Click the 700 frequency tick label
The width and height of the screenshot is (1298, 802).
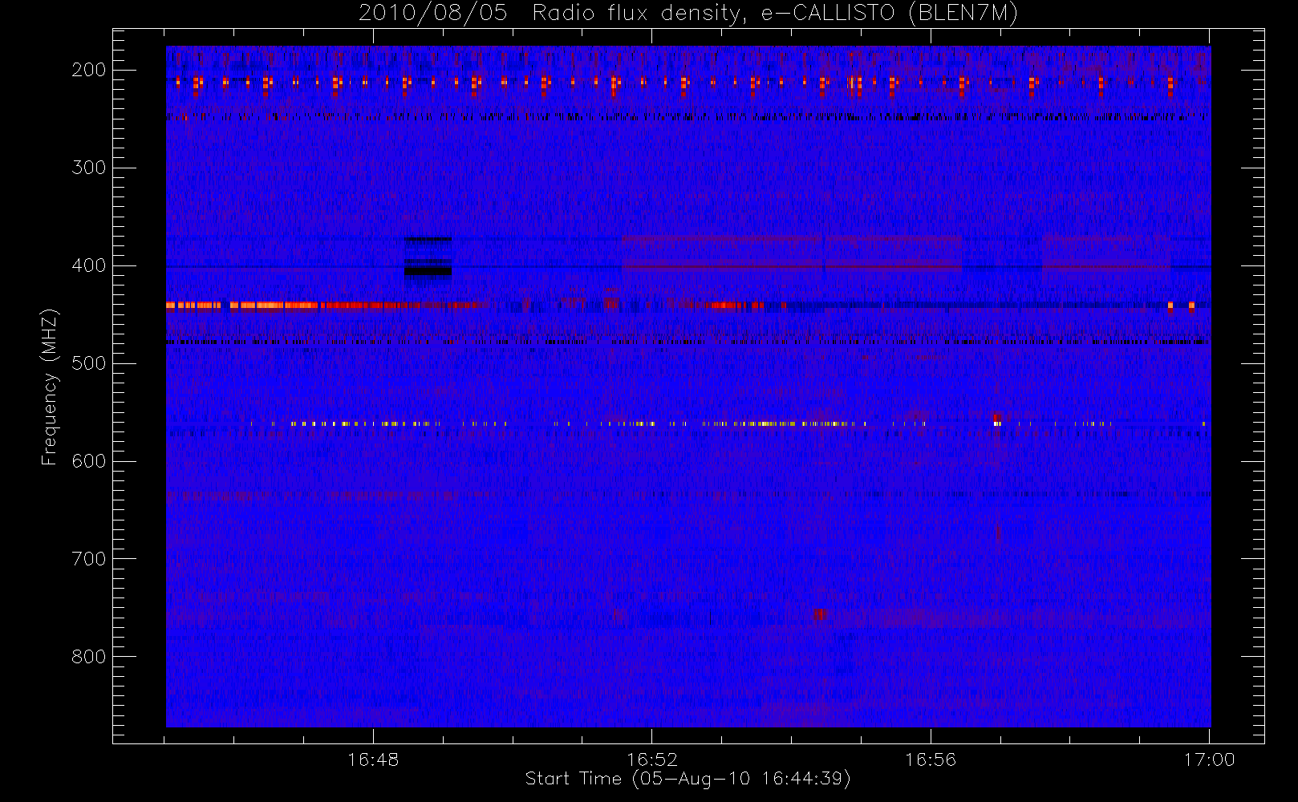coord(89,559)
